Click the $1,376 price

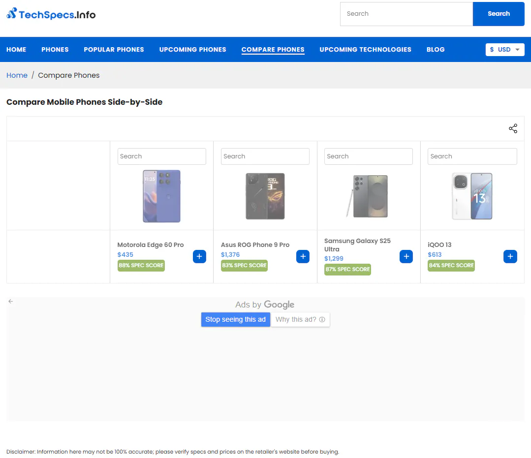tap(230, 254)
